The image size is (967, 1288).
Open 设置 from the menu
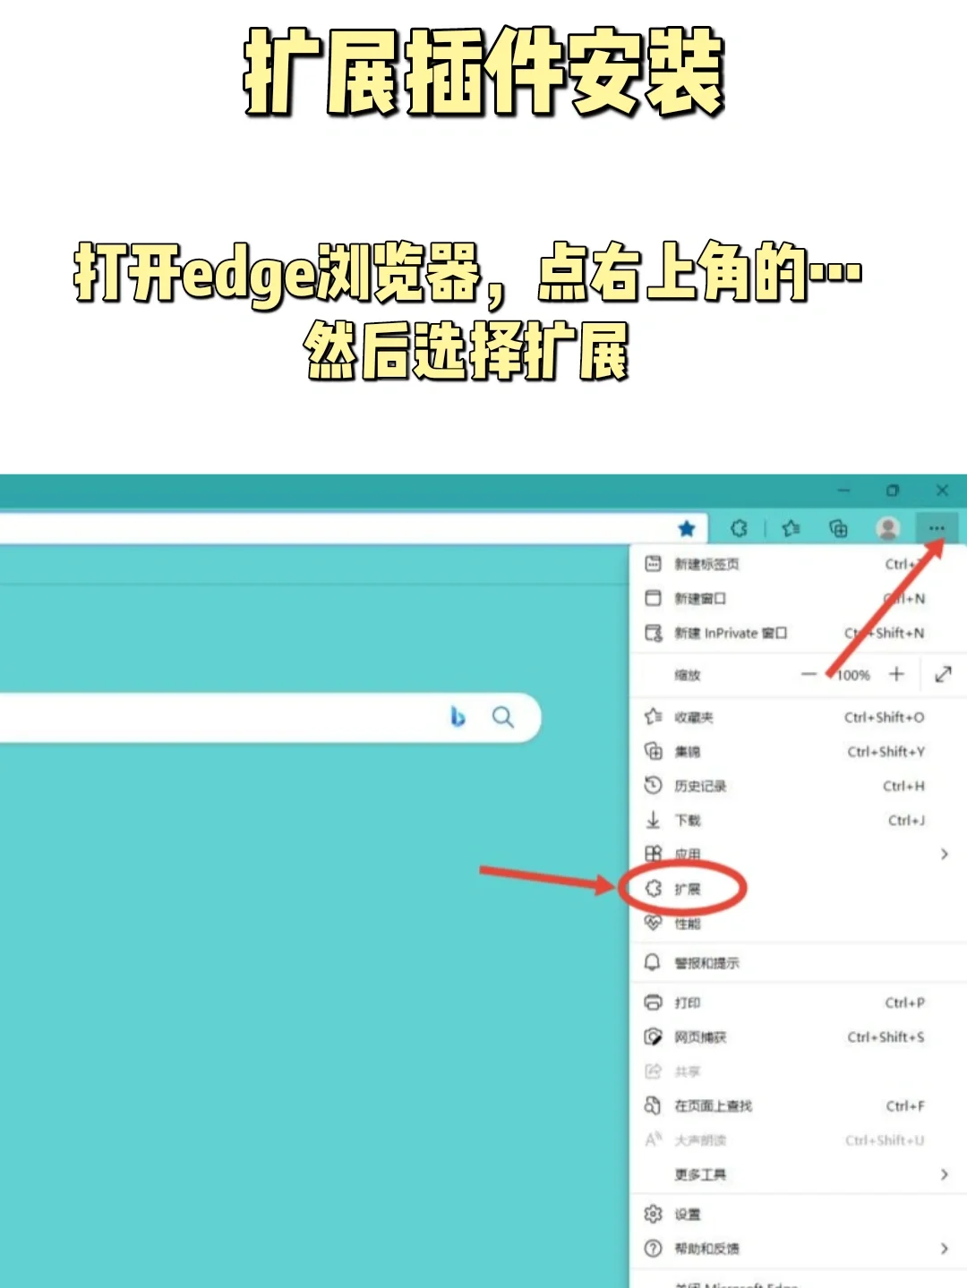pos(688,1214)
